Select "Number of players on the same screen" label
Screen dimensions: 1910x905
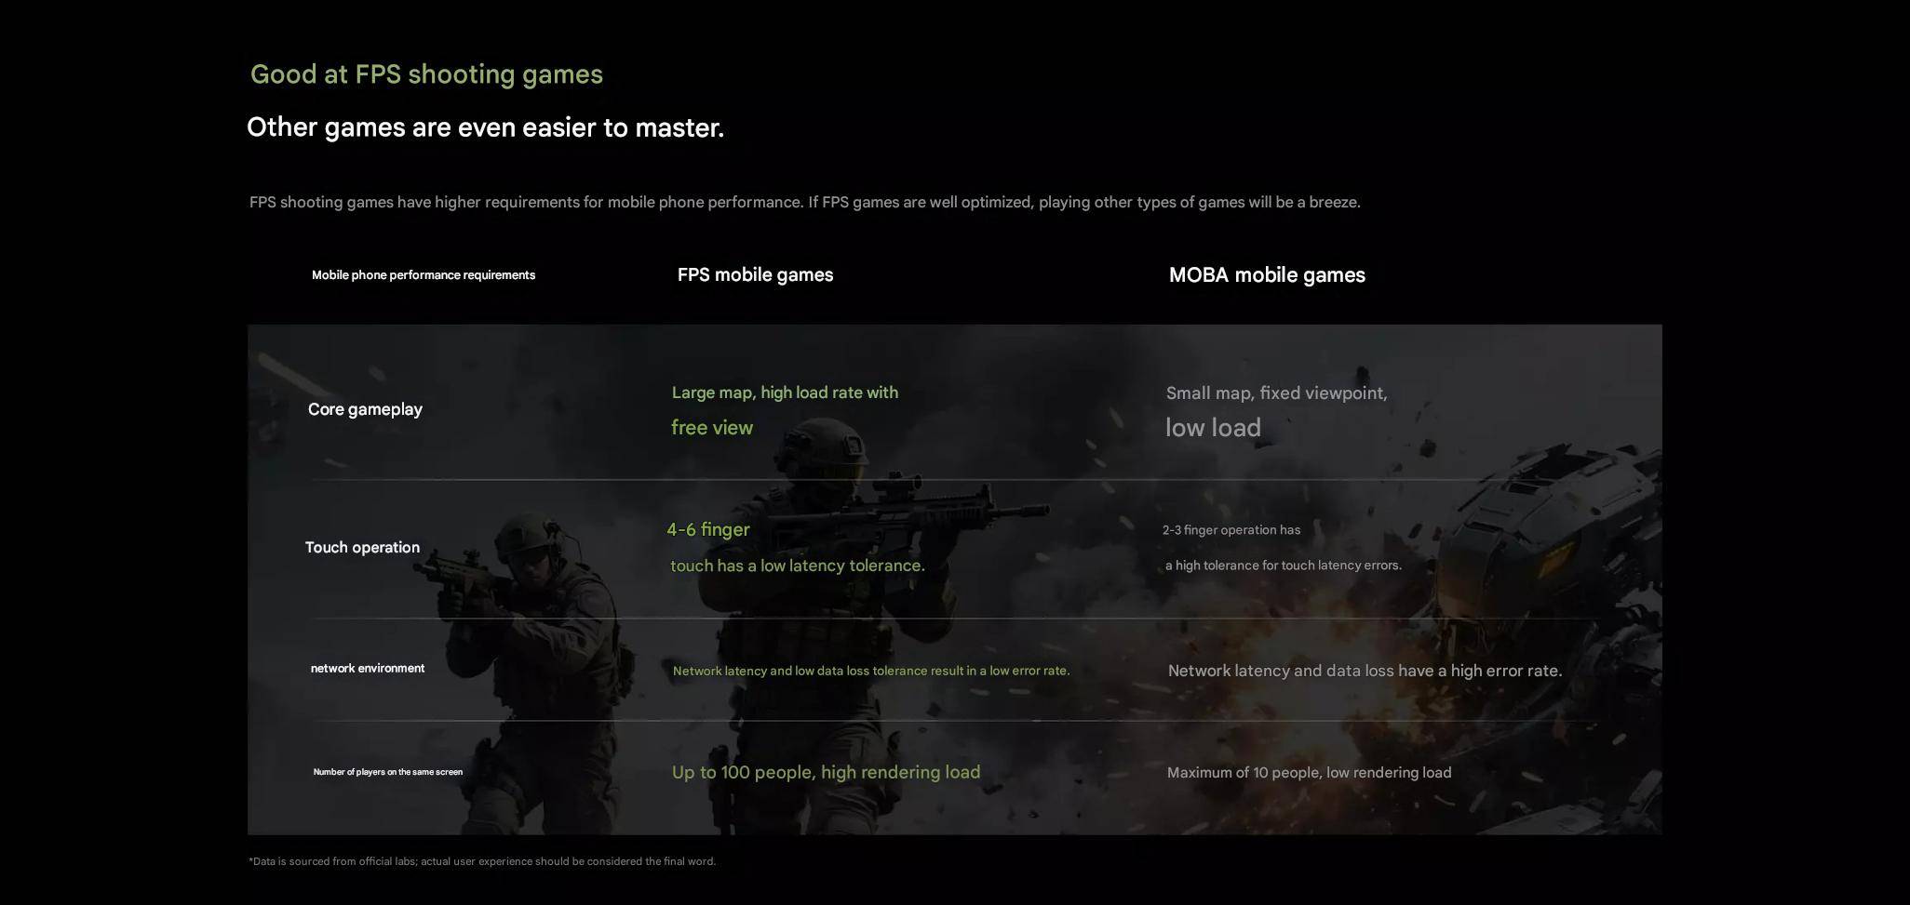[x=387, y=772]
